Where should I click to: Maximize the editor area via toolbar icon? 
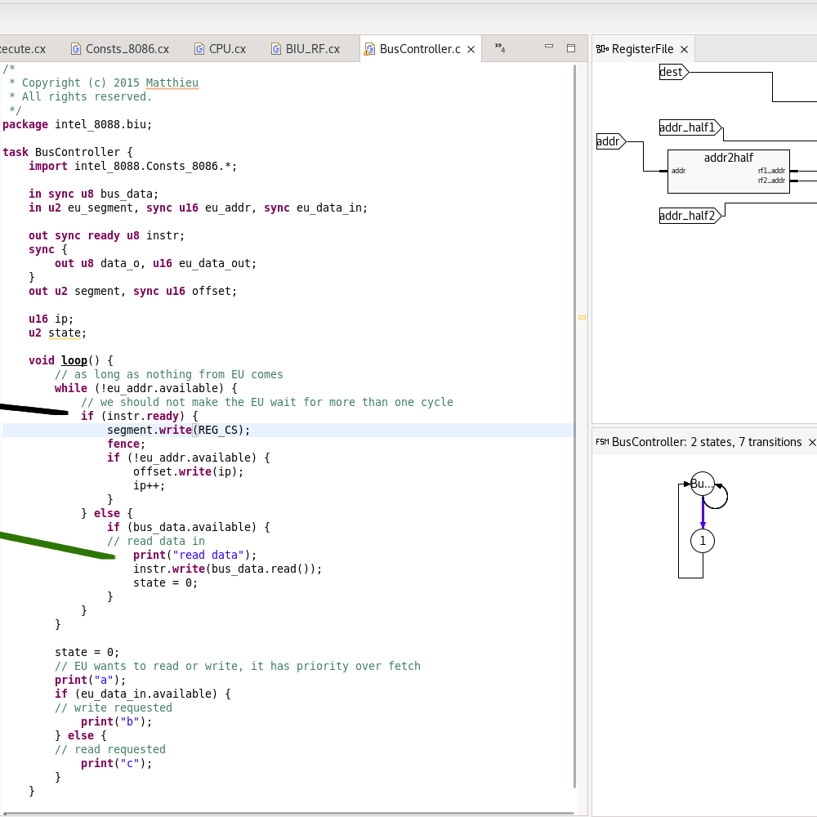pyautogui.click(x=571, y=48)
